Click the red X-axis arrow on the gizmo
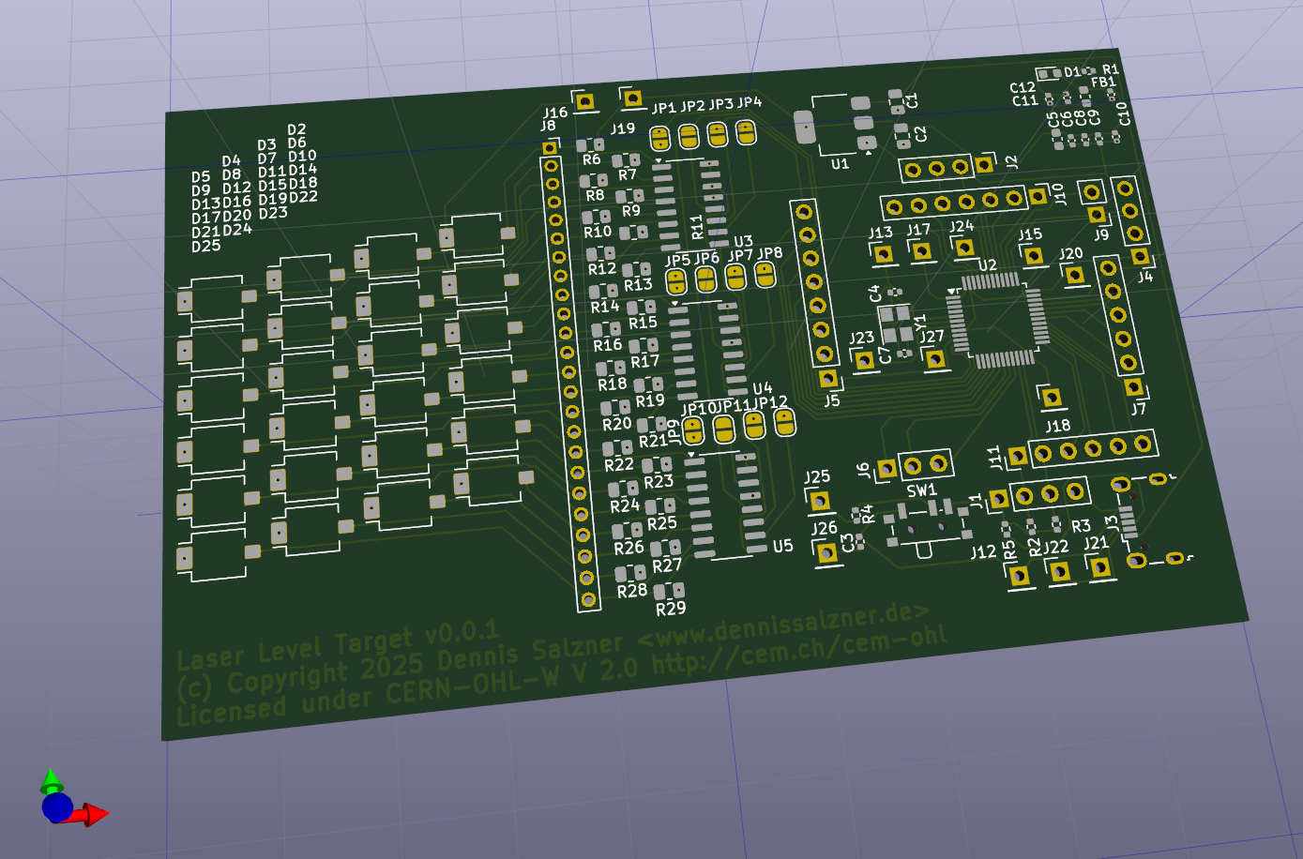 coord(92,814)
